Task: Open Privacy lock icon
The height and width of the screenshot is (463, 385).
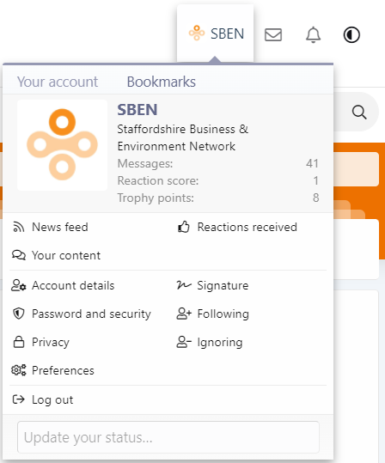Action: 19,342
